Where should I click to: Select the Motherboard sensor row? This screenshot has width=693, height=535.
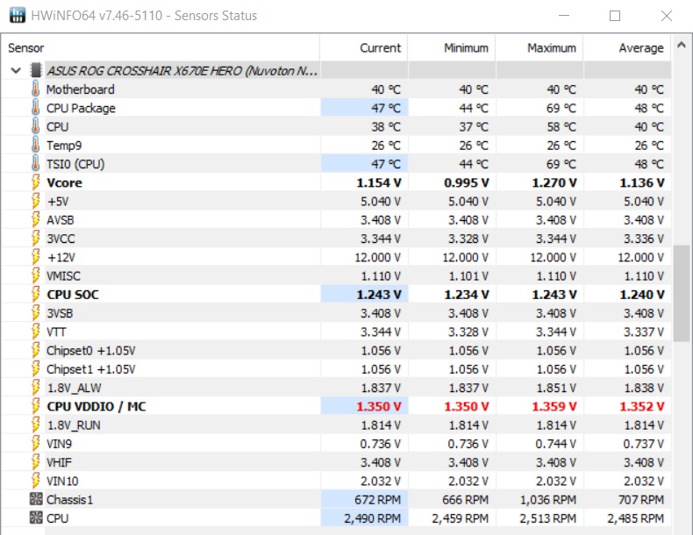pyautogui.click(x=336, y=89)
